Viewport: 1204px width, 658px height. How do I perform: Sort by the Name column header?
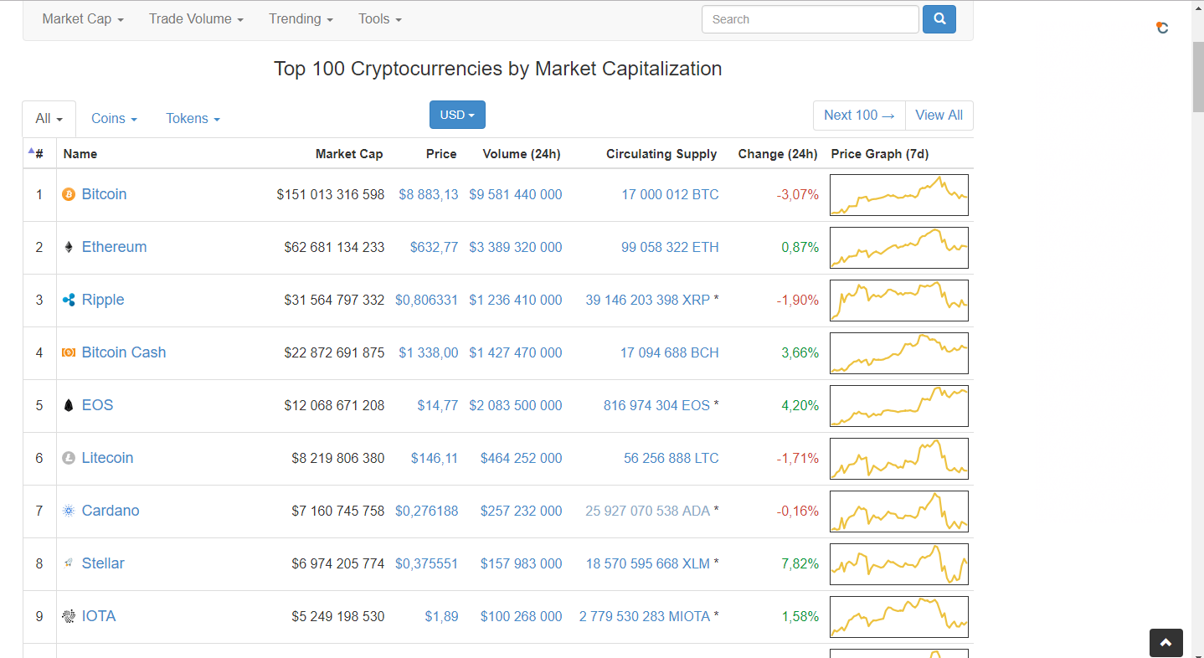80,154
